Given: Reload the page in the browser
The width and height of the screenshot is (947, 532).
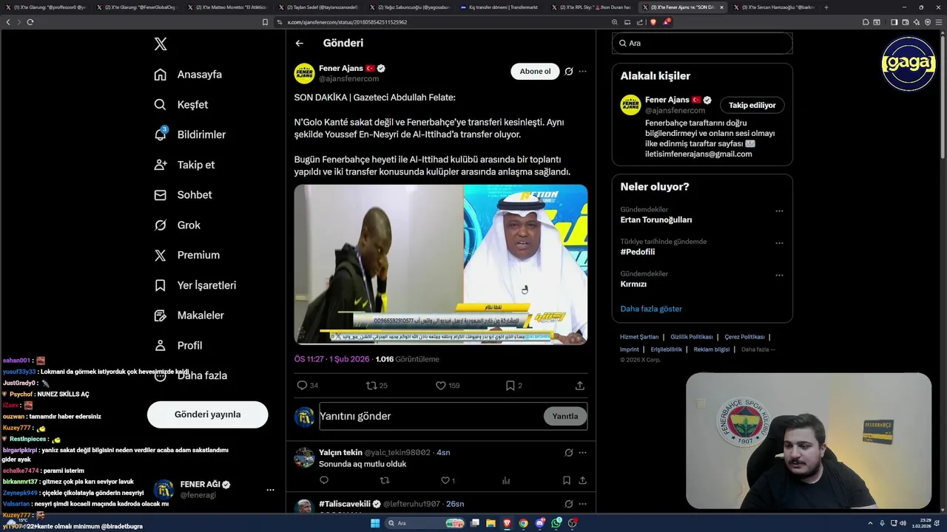Looking at the screenshot, I should pyautogui.click(x=30, y=22).
